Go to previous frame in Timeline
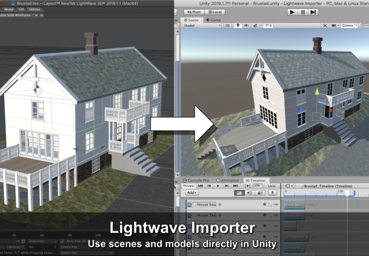Viewport: 369px width, 256px height. pyautogui.click(x=209, y=186)
